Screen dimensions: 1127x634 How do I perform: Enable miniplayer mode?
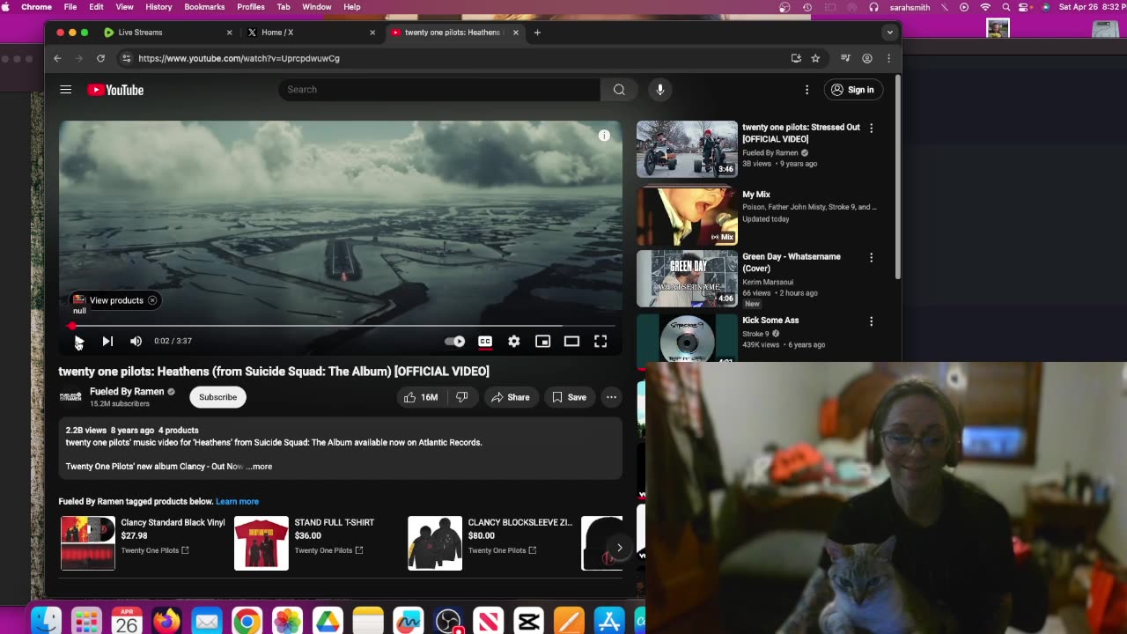coord(542,341)
